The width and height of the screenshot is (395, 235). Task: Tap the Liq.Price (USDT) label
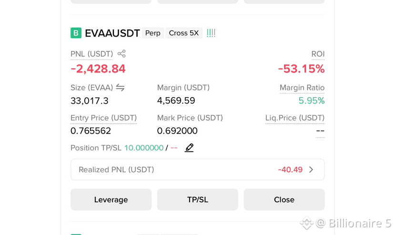point(295,118)
